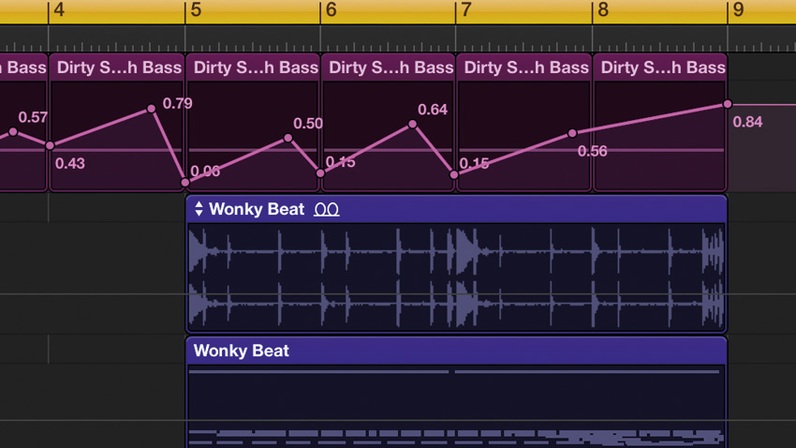Click the automation point valued 0.43

pos(50,146)
